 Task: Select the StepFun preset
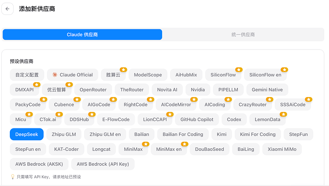click(298, 134)
